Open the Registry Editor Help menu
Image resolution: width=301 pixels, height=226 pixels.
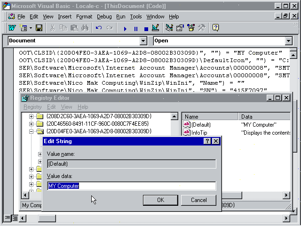click(x=83, y=107)
